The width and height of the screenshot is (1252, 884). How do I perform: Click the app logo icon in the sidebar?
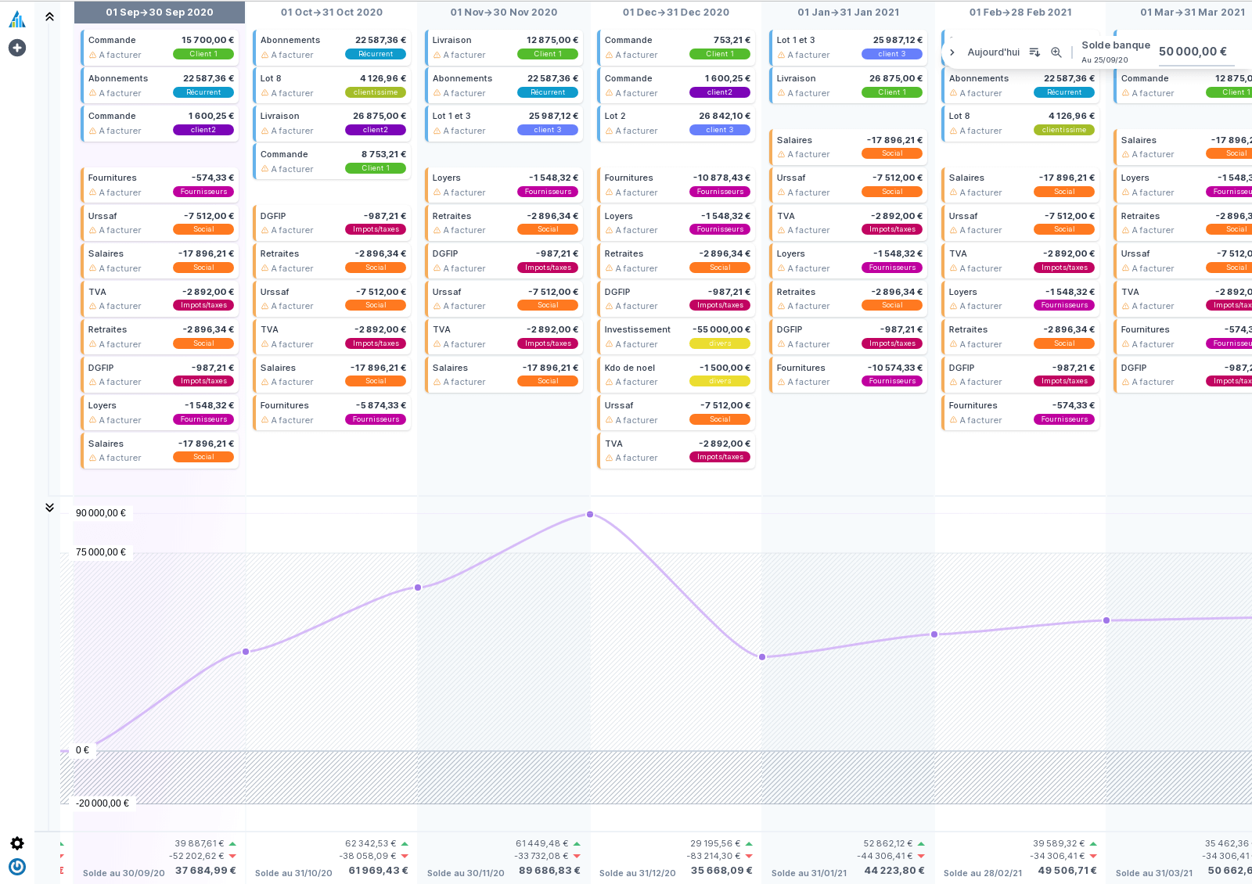tap(17, 19)
